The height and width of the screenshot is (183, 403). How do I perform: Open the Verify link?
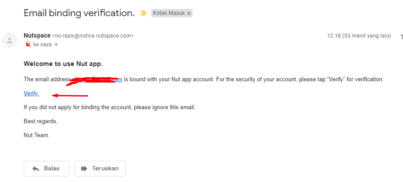pos(31,93)
